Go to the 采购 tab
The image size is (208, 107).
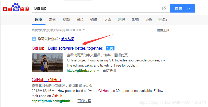tap(135, 20)
